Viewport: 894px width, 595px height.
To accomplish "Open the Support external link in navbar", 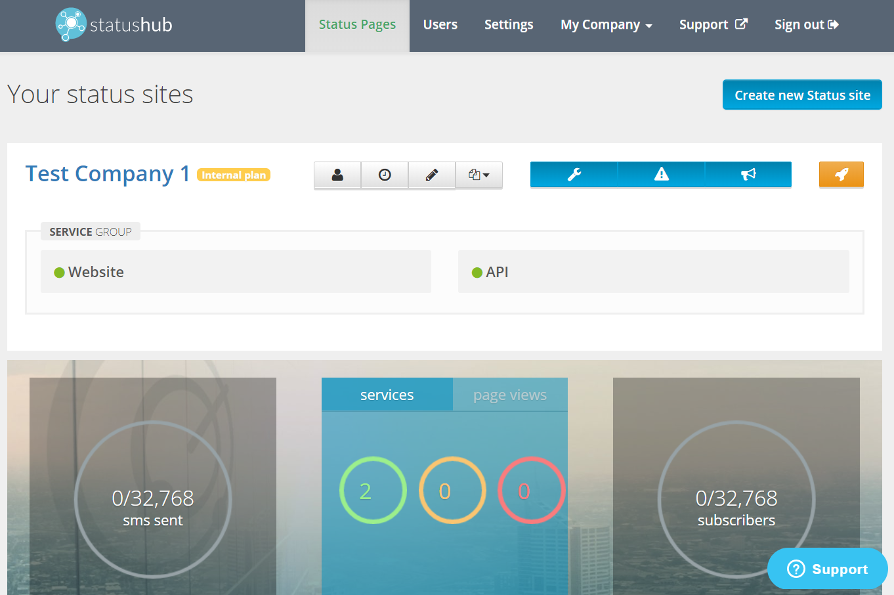I will coord(713,25).
